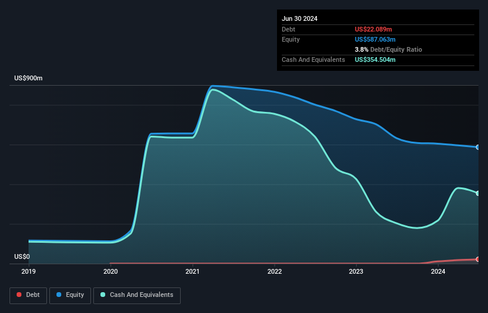The image size is (488, 313).
Task: Select the Equity endpoint marker on chart
Action: (478, 147)
